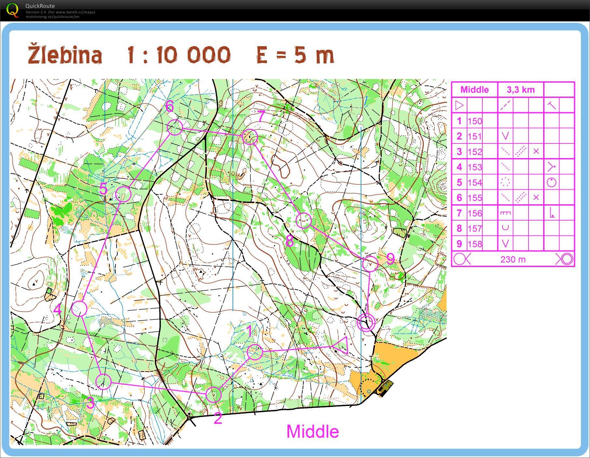Click control code "151" in the table

[x=475, y=136]
